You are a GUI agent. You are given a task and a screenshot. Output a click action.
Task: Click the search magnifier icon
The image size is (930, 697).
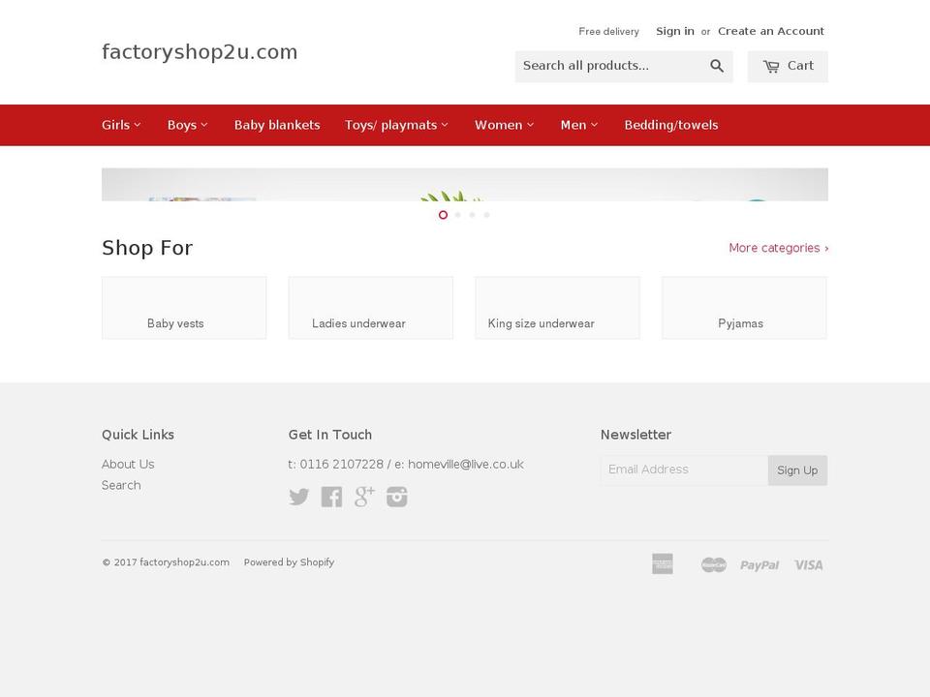(717, 66)
